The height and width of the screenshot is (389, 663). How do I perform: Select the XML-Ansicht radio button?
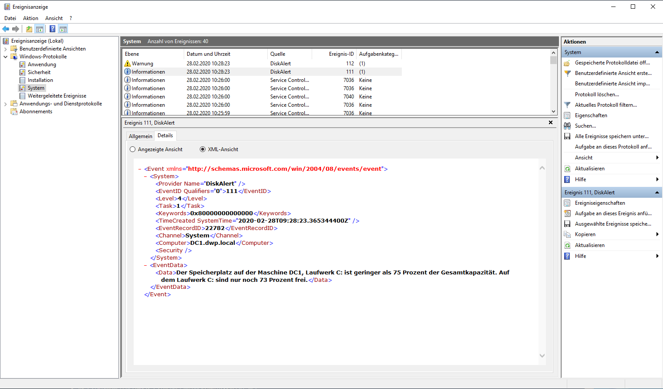pos(202,149)
